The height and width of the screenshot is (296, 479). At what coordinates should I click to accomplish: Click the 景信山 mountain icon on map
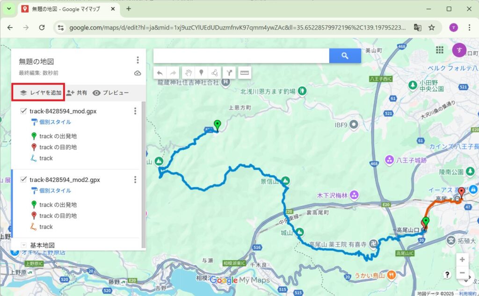click(x=286, y=180)
